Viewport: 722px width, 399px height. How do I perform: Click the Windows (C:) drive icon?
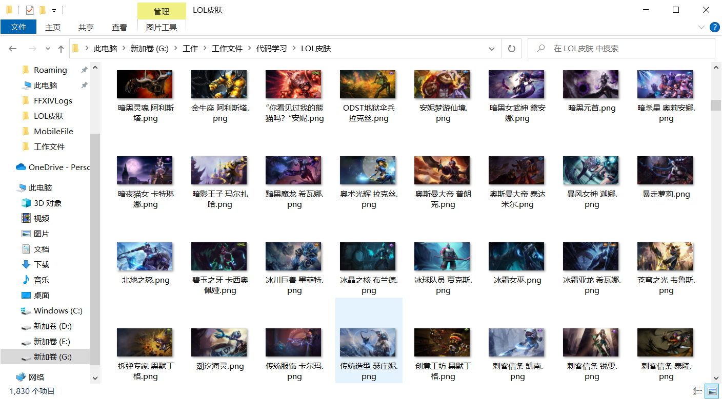click(26, 311)
